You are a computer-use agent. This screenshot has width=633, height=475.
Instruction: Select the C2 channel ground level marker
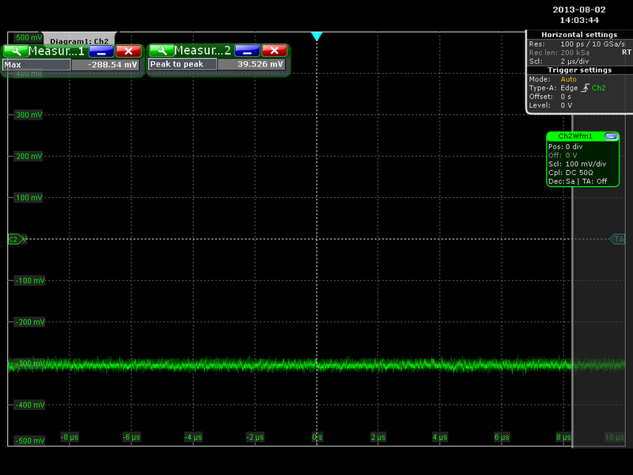13,238
